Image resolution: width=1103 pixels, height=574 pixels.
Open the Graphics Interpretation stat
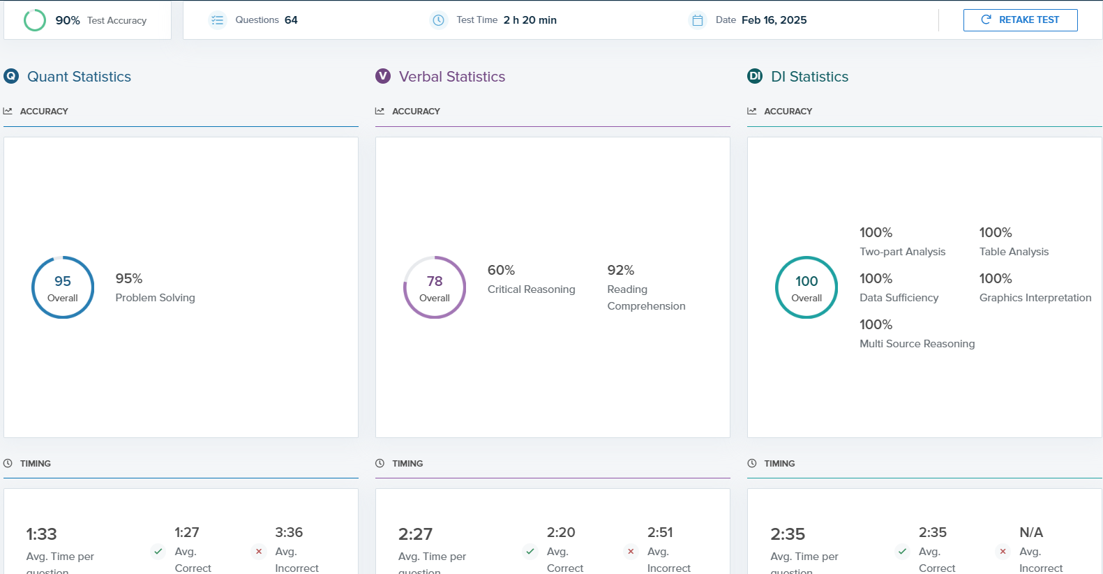coord(1035,287)
